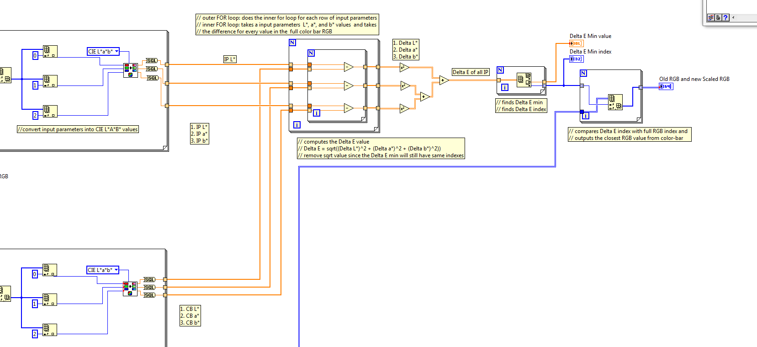The width and height of the screenshot is (757, 347).
Task: Select index constant 0 in upper conversion frame
Action: click(x=35, y=56)
